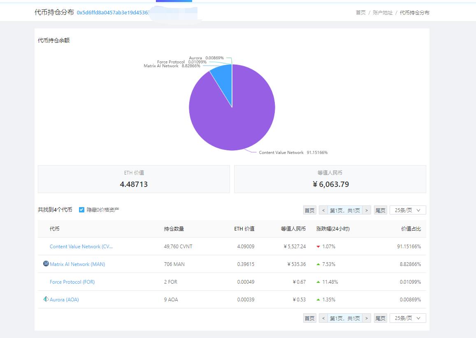The width and height of the screenshot is (476, 338).
Task: Click the 706 MAN quantity cell
Action: coord(174,264)
